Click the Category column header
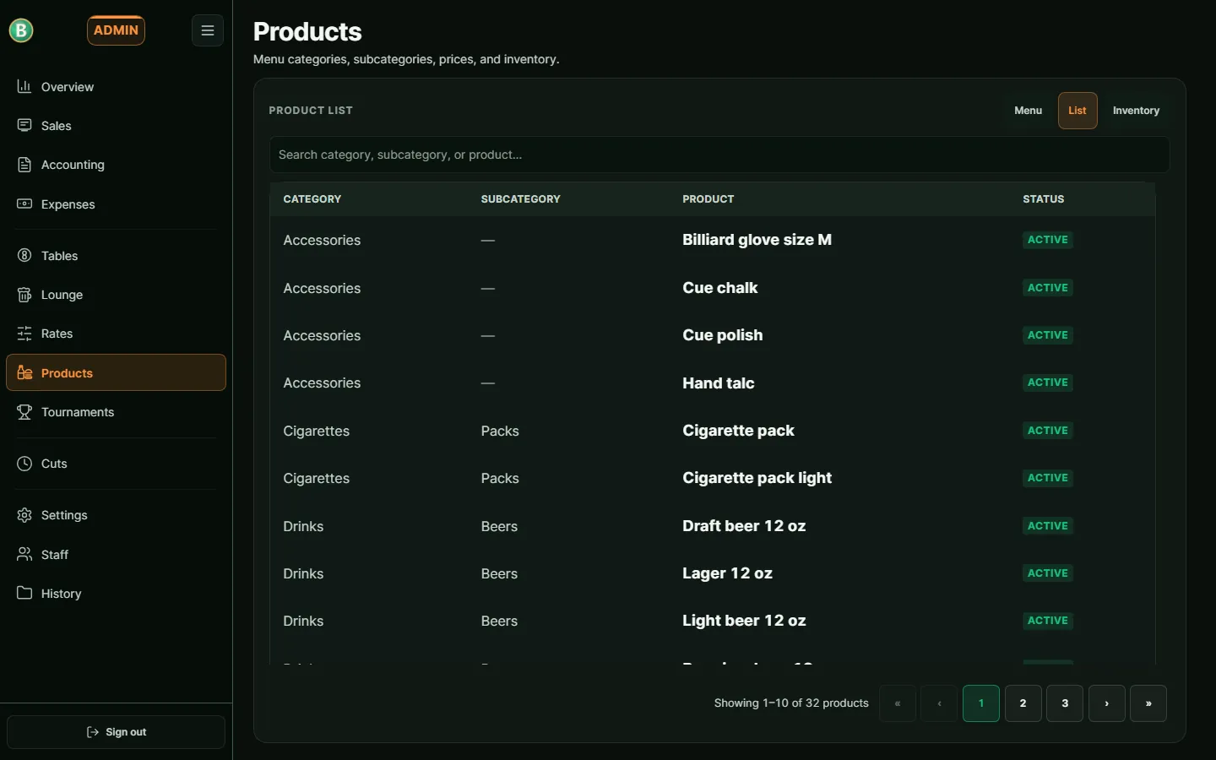This screenshot has height=760, width=1216. coord(312,199)
